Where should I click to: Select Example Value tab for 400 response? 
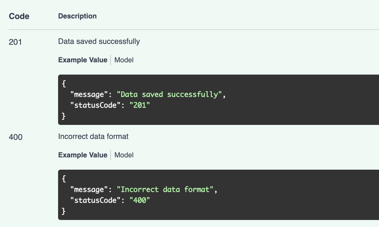click(83, 155)
